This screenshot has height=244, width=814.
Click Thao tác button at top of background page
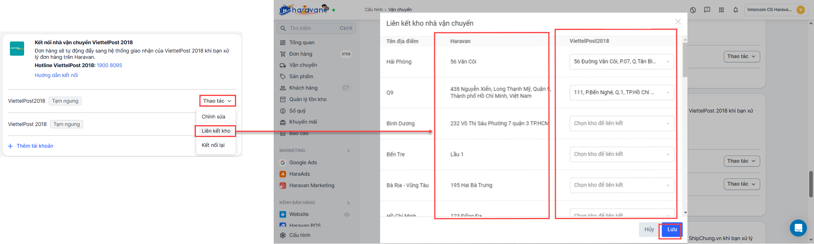click(x=741, y=56)
